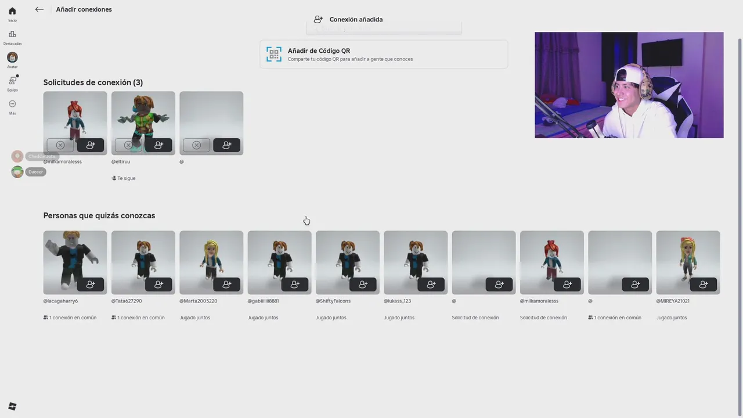Open Añadir de Código QR card
This screenshot has width=743, height=418.
coord(384,54)
